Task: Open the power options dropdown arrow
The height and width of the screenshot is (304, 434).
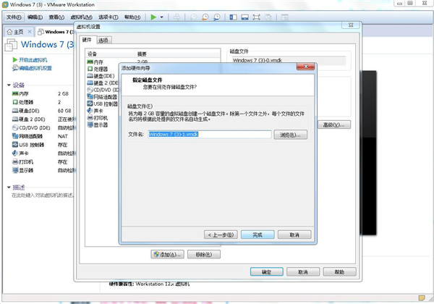Action: 161,17
